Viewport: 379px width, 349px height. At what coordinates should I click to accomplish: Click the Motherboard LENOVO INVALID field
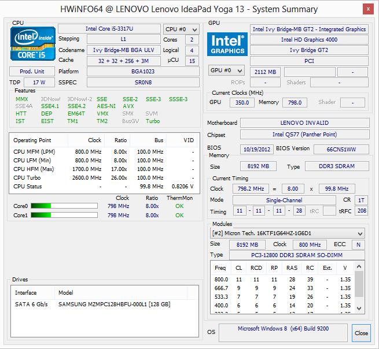[x=304, y=123]
